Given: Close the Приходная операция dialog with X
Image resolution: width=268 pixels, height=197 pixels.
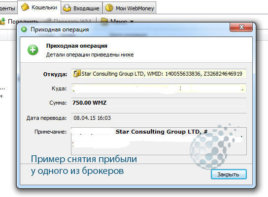Looking at the screenshot, I should coord(241,27).
